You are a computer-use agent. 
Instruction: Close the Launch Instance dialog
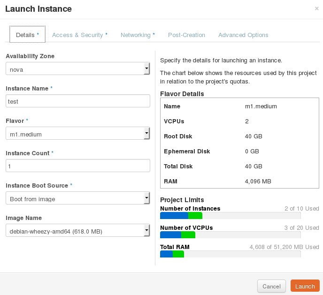pos(316,8)
